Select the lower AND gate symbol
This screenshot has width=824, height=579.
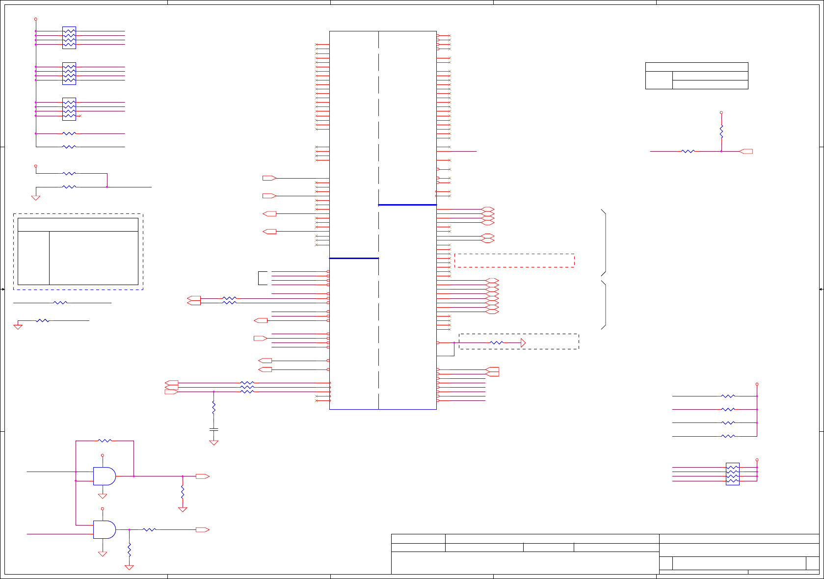click(x=105, y=529)
